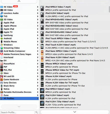This screenshot has width=110, height=114.
Task: Open the Apple iPad category
Action: (x=19, y=29)
